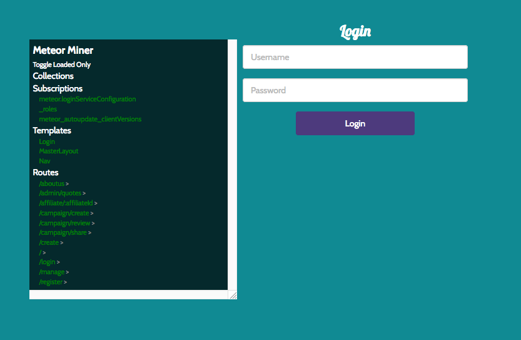Open the Collections section heading
521x340 pixels.
(53, 76)
